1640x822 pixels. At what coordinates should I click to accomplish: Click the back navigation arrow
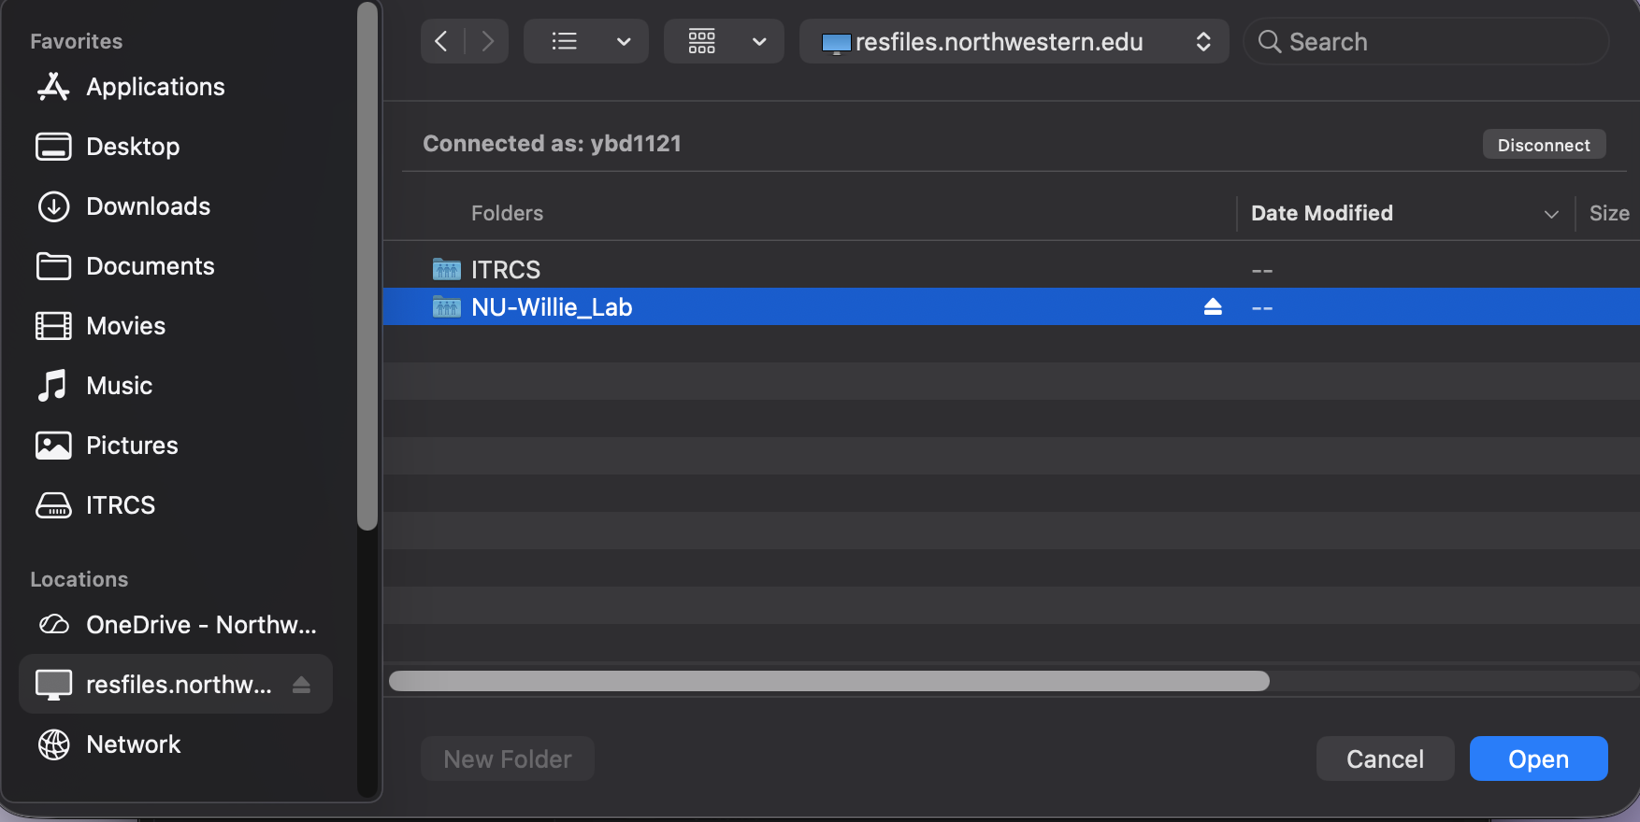pos(441,41)
